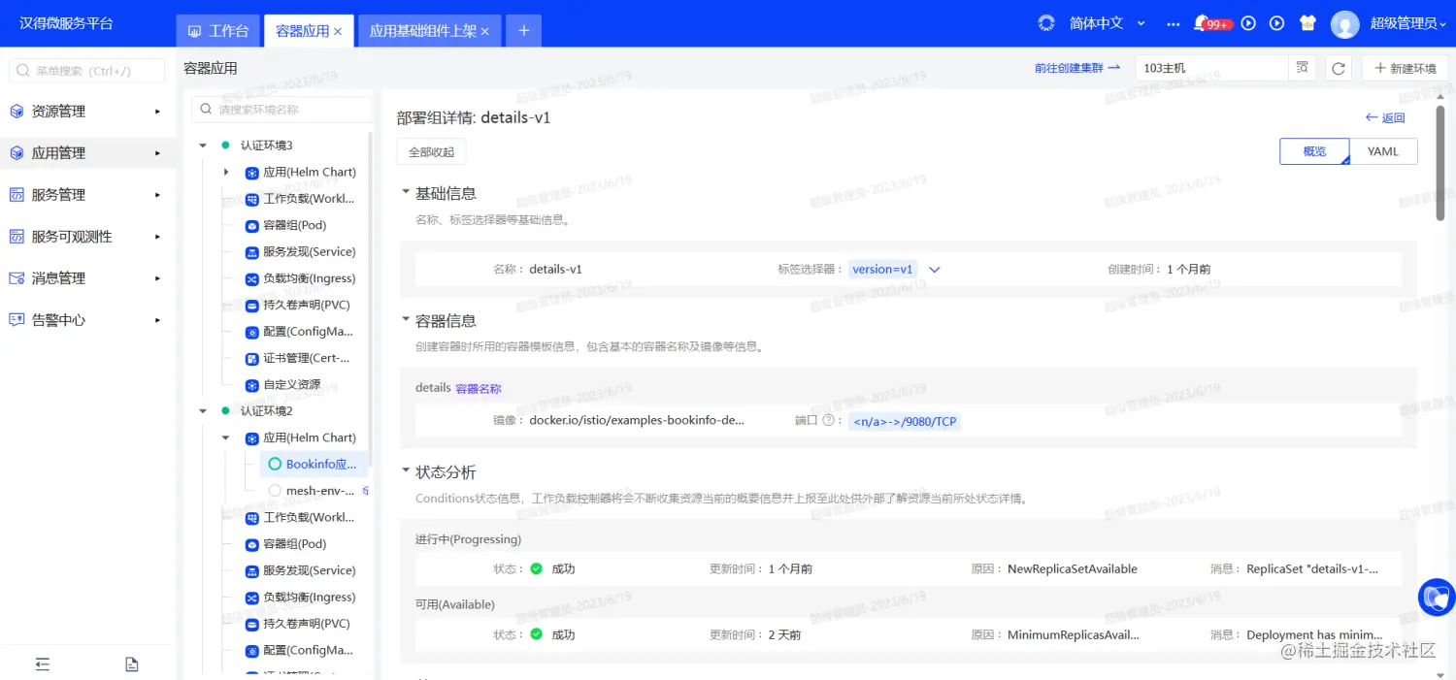This screenshot has height=680, width=1456.
Task: Add a new tab with the plus button
Action: pyautogui.click(x=523, y=31)
